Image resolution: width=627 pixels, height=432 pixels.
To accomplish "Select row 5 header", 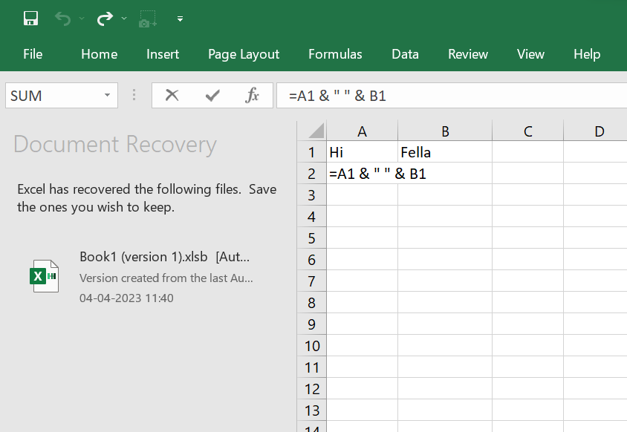I will pyautogui.click(x=312, y=238).
